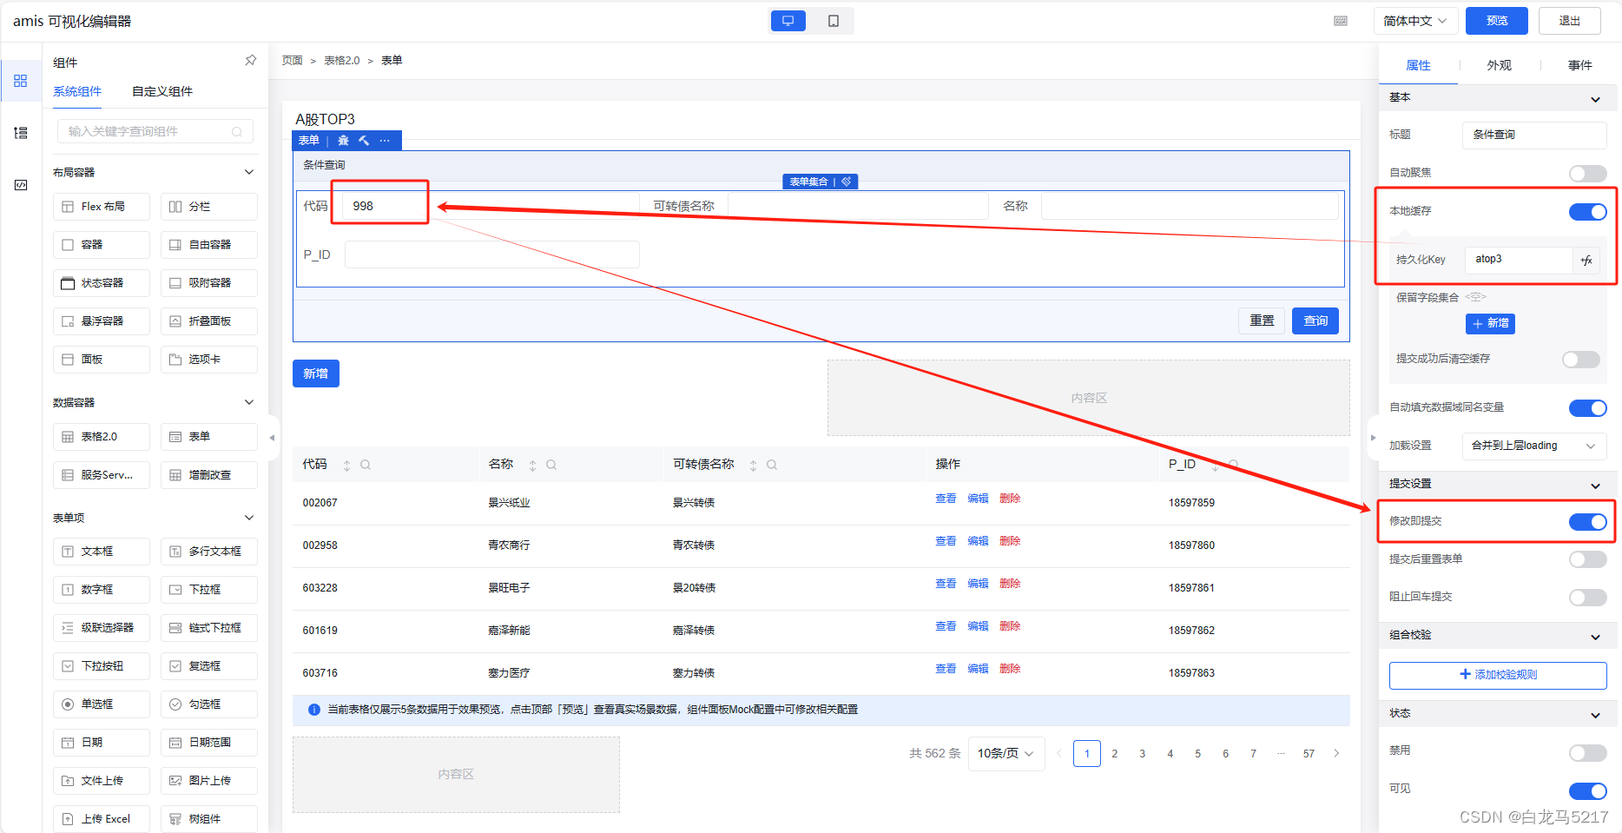The image size is (1622, 833).
Task: Toggle the 可见 switch
Action: [x=1587, y=791]
